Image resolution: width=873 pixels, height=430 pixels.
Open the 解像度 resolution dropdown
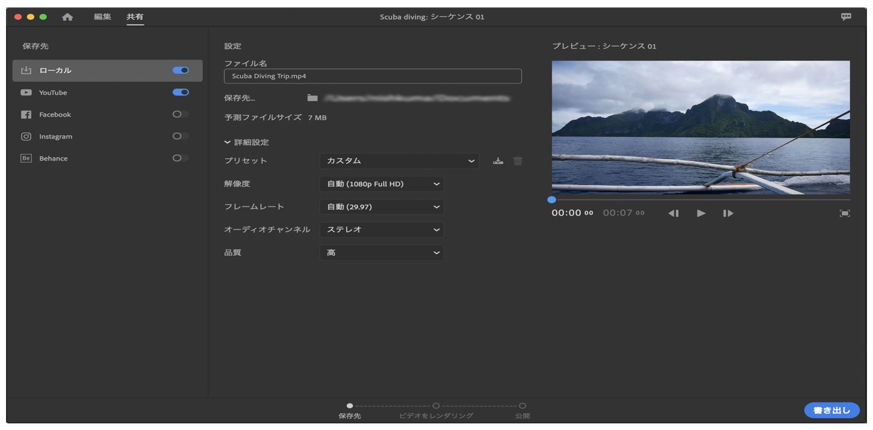(x=382, y=184)
